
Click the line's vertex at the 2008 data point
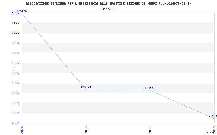click(x=86, y=90)
